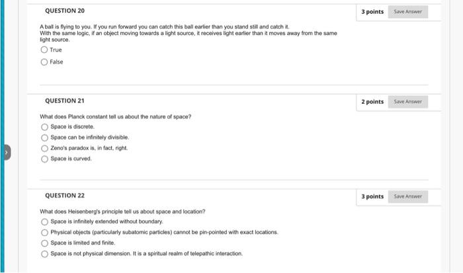Select True for Question 20

pos(44,50)
